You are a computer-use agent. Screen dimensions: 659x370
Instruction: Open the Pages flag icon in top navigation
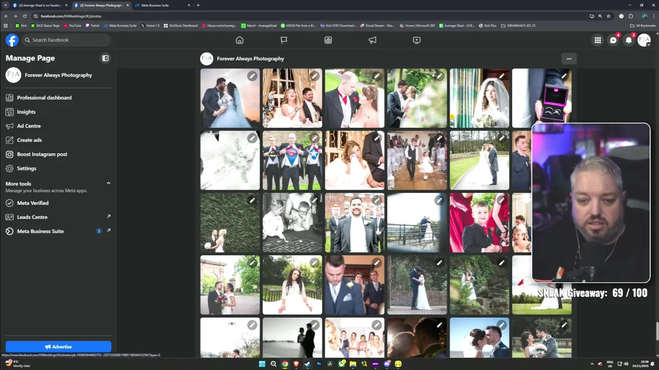click(284, 40)
